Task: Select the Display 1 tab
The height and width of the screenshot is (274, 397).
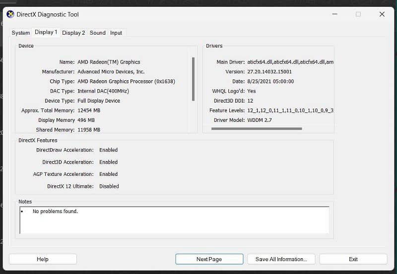Action: pyautogui.click(x=46, y=32)
